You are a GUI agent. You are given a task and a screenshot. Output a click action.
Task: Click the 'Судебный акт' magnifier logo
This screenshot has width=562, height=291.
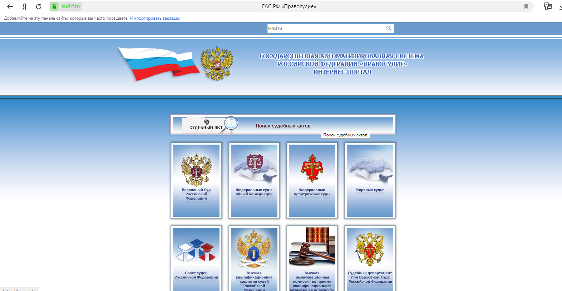pyautogui.click(x=209, y=125)
